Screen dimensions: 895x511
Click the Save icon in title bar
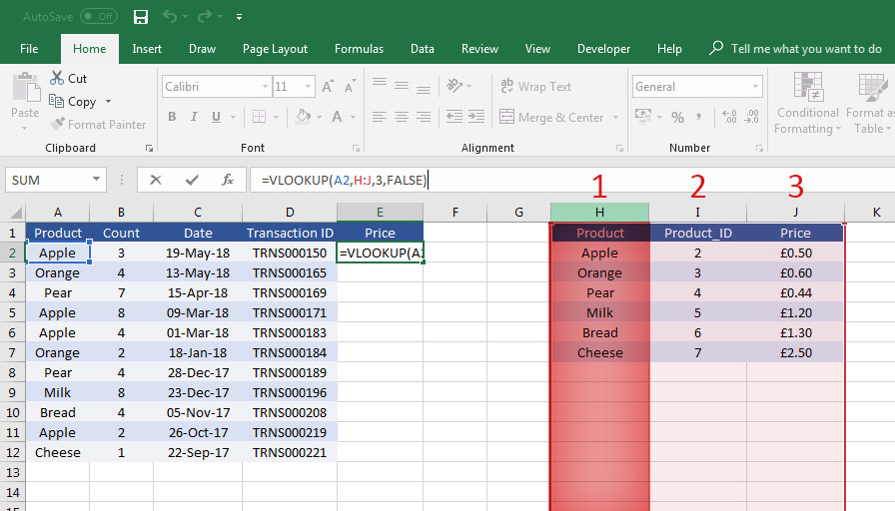(x=141, y=17)
